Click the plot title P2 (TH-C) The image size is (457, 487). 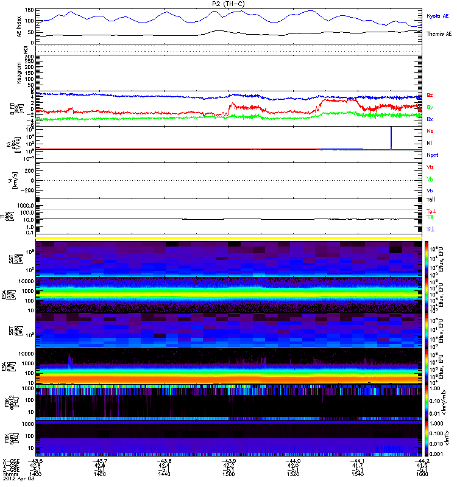coord(228,4)
